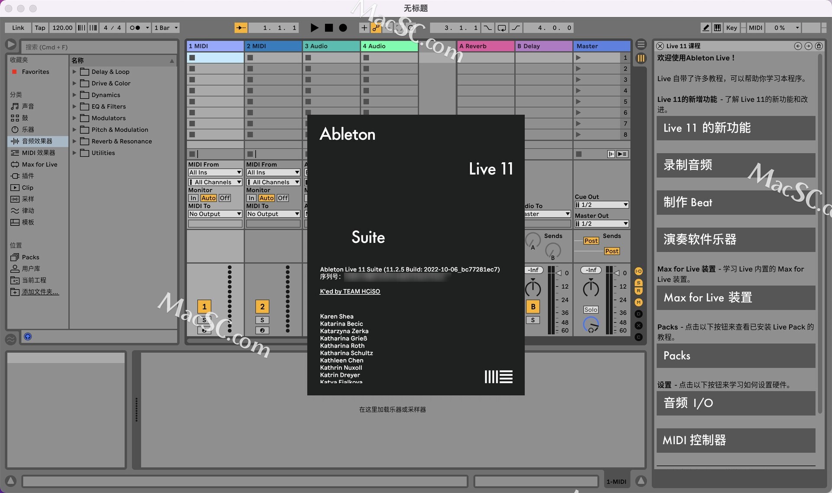This screenshot has width=832, height=493.
Task: Toggle the Computer MIDI Keyboard icon
Action: point(718,28)
